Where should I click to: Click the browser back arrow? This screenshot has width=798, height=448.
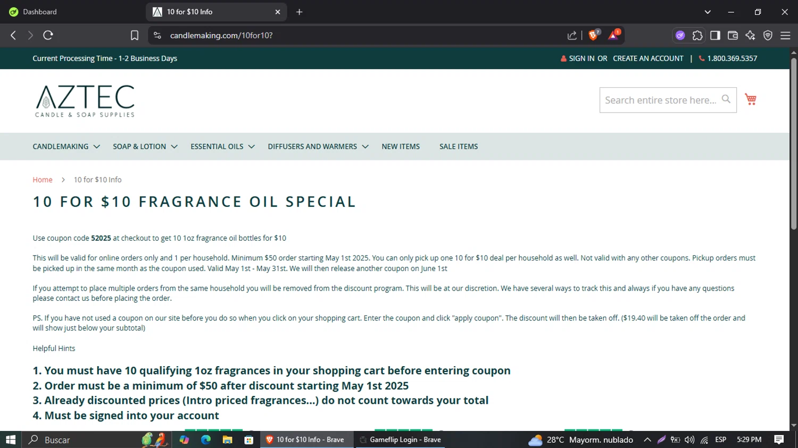tap(13, 35)
